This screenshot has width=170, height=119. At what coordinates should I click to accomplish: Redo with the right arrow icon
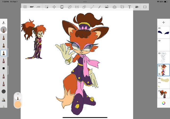coord(38,7)
